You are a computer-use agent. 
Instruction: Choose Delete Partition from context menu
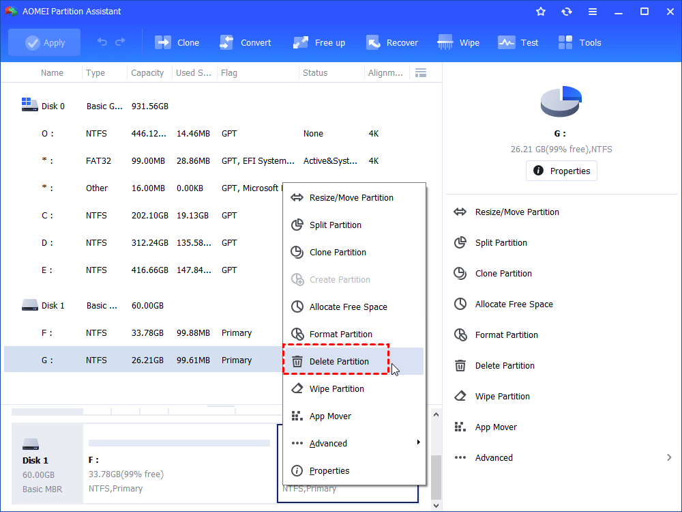(339, 361)
